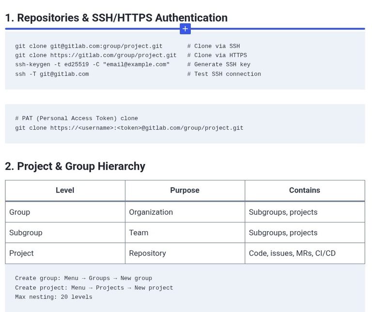
Task: Click the "Max nesting: 20 levels" line
Action: 54,297
